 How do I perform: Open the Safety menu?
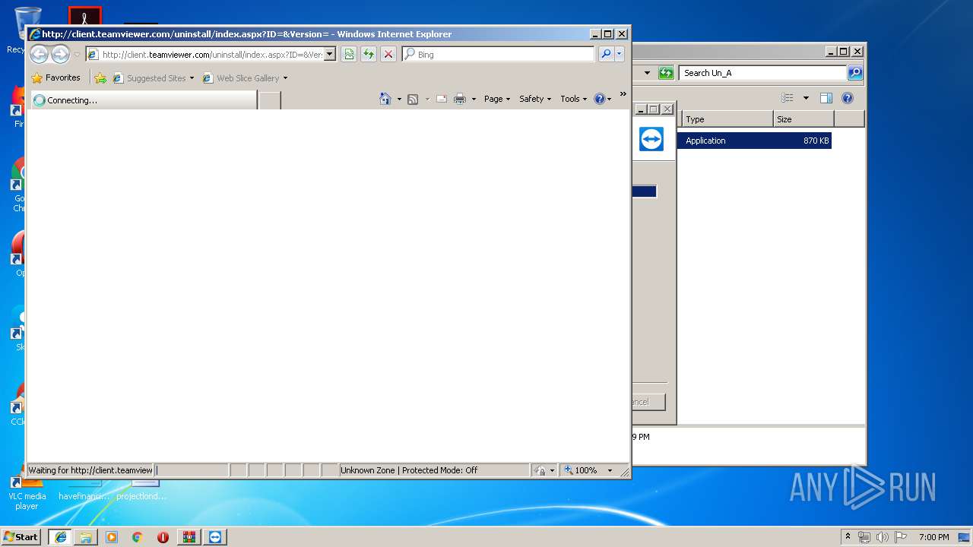535,99
